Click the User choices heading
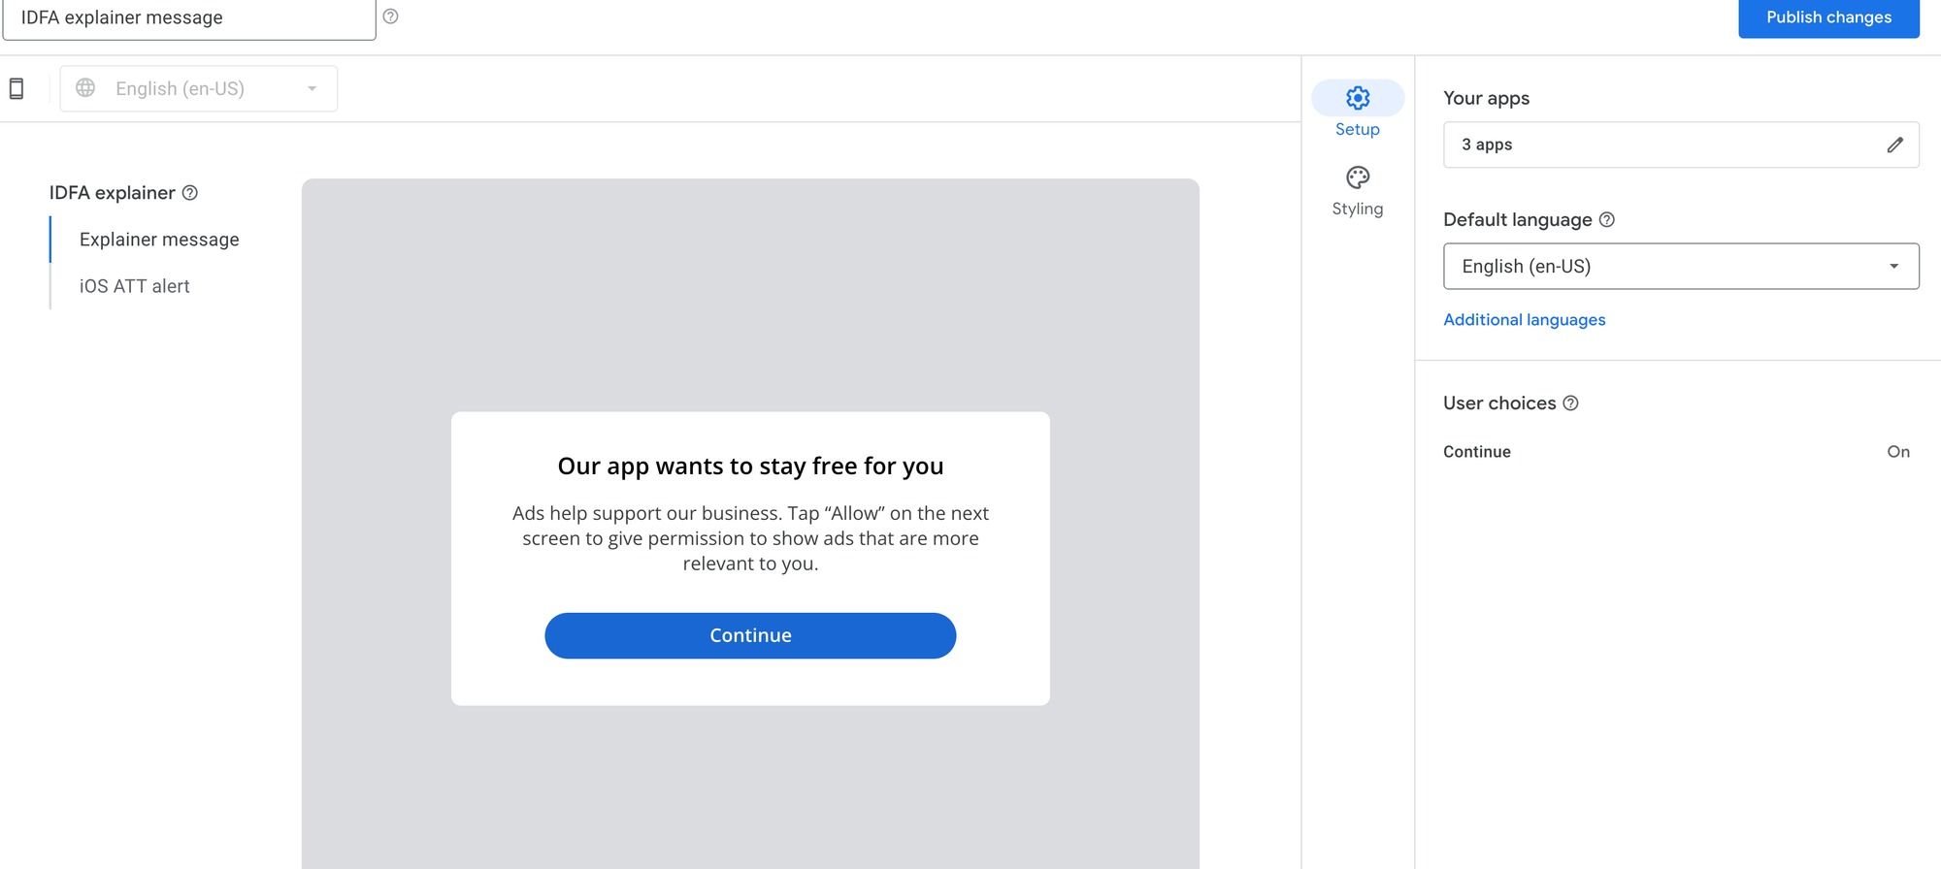The height and width of the screenshot is (869, 1941). pos(1499,403)
